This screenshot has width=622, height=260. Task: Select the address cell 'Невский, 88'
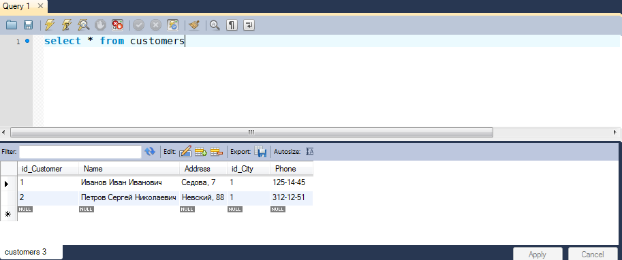203,197
